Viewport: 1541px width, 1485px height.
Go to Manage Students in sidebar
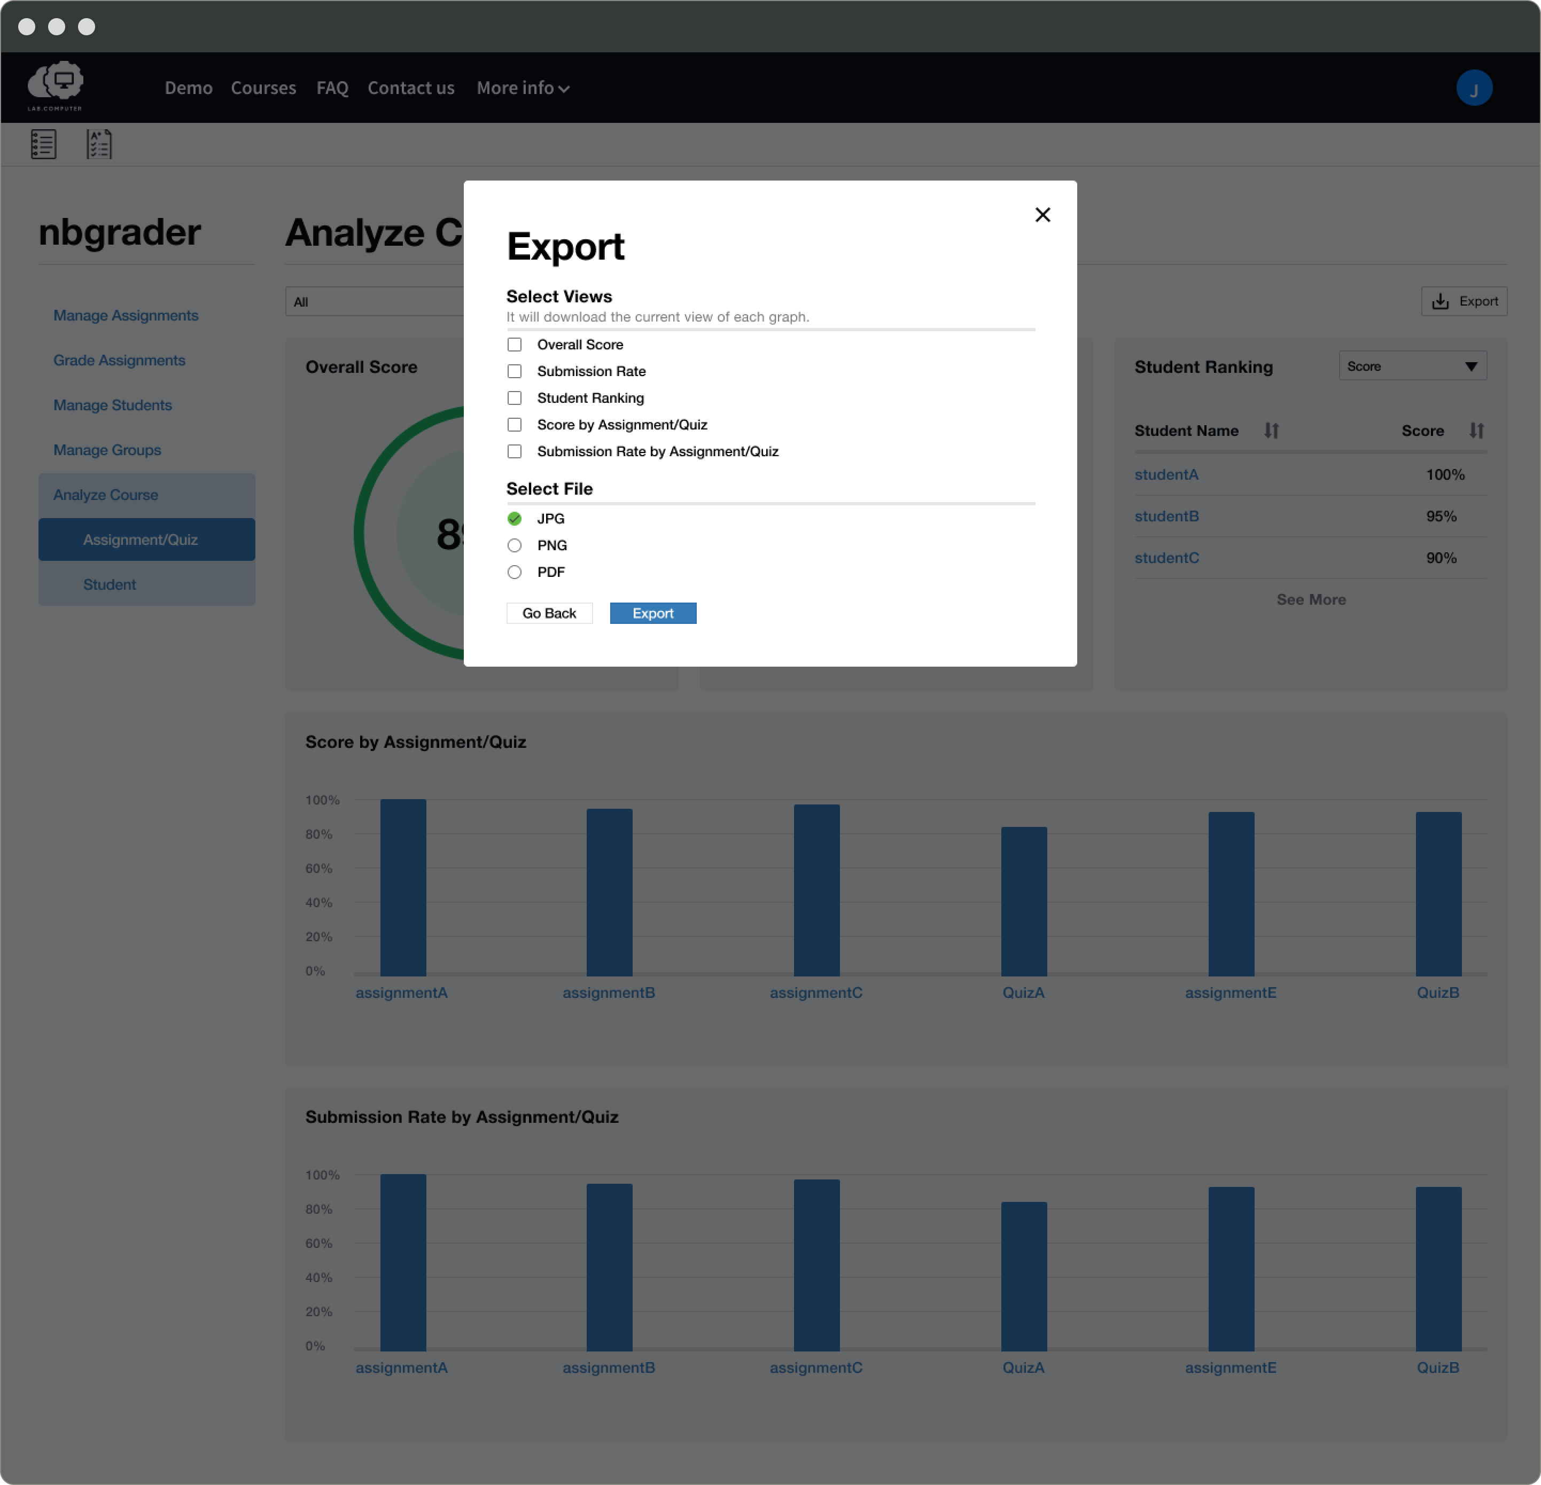point(112,405)
